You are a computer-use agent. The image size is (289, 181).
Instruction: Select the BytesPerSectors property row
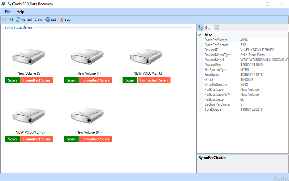click(246, 45)
